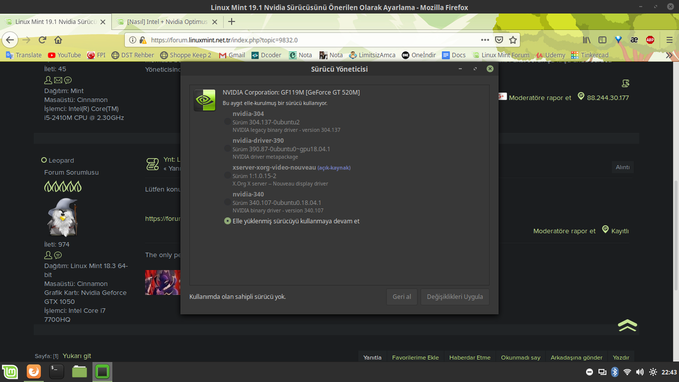679x382 pixels.
Task: Open the Tinkercad bookmark
Action: point(590,55)
